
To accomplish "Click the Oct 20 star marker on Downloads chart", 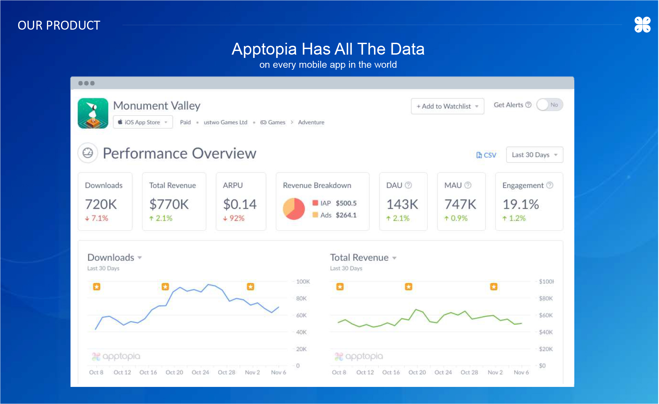I will (165, 287).
